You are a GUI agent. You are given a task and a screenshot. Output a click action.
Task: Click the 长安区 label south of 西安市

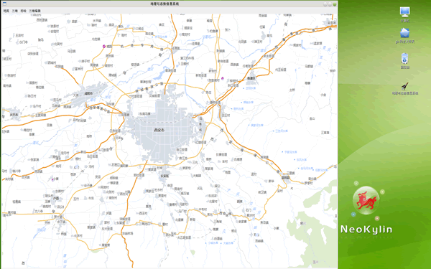click(x=165, y=176)
